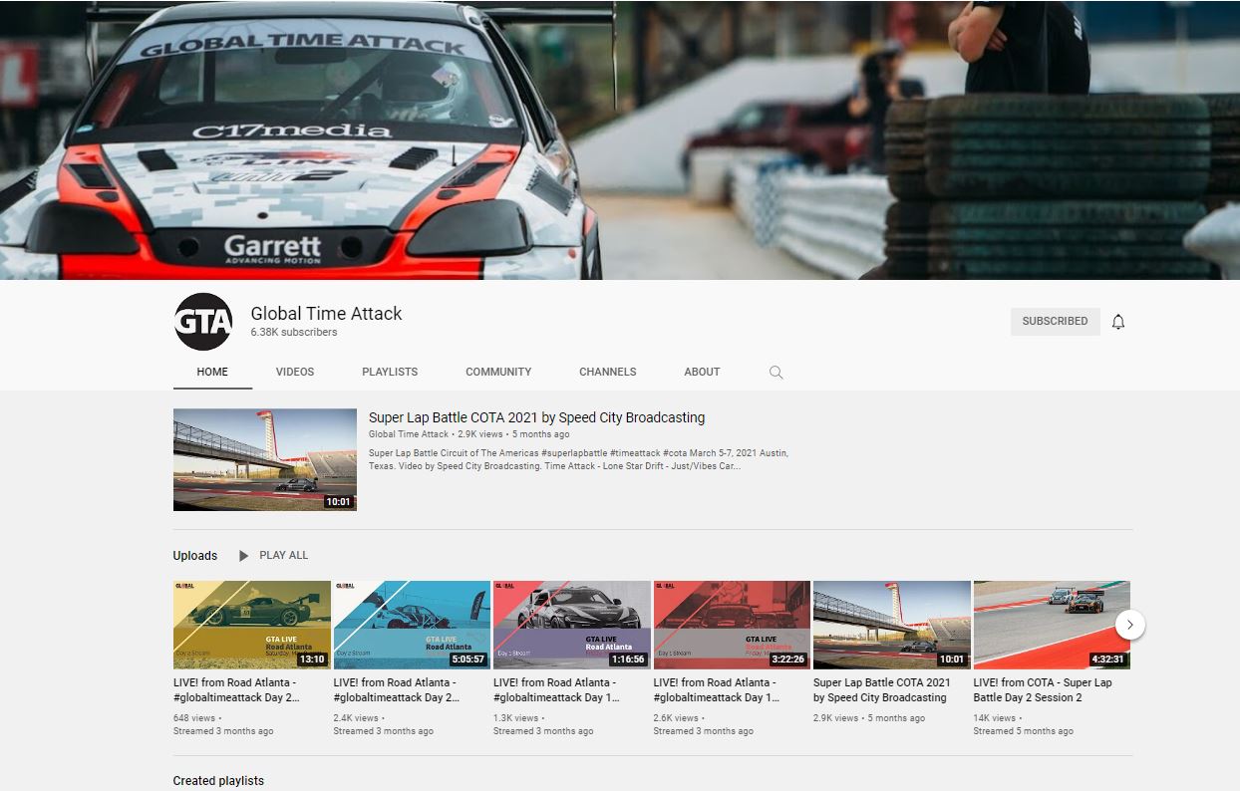The width and height of the screenshot is (1240, 791).
Task: Show next uploads with the right arrow
Action: (1129, 625)
